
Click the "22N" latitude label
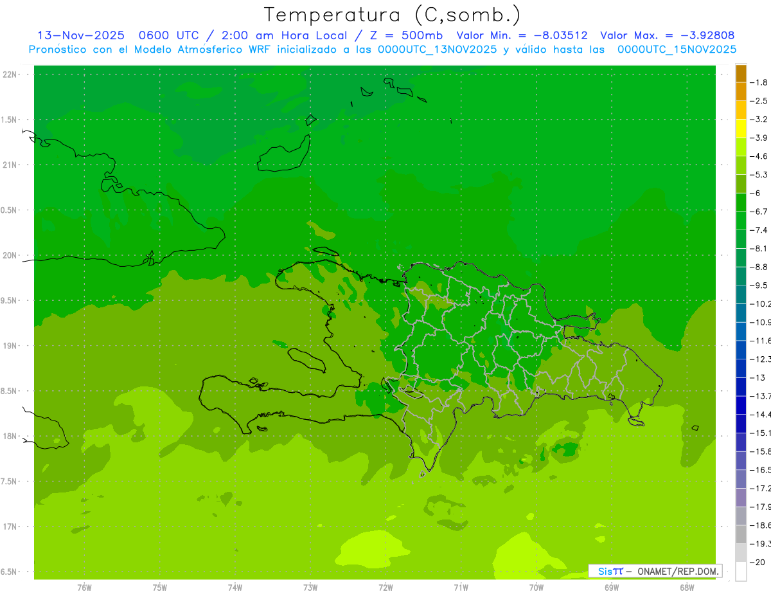[10, 74]
